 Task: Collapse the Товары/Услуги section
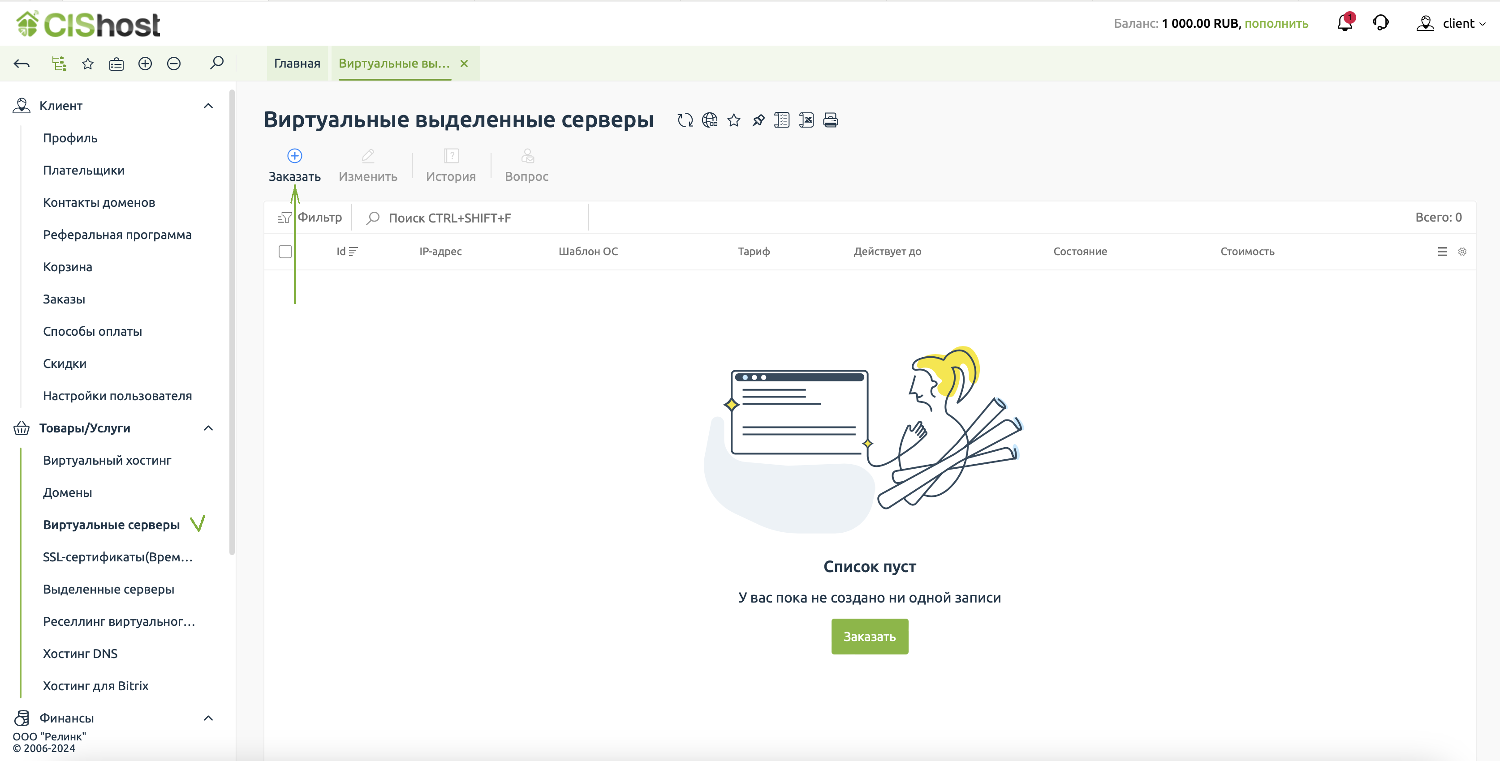click(x=208, y=428)
